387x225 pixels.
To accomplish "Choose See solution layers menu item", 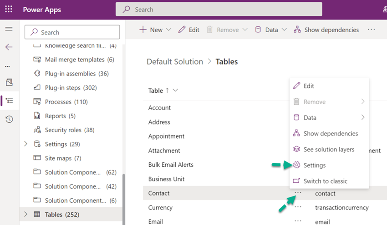I will 329,150.
